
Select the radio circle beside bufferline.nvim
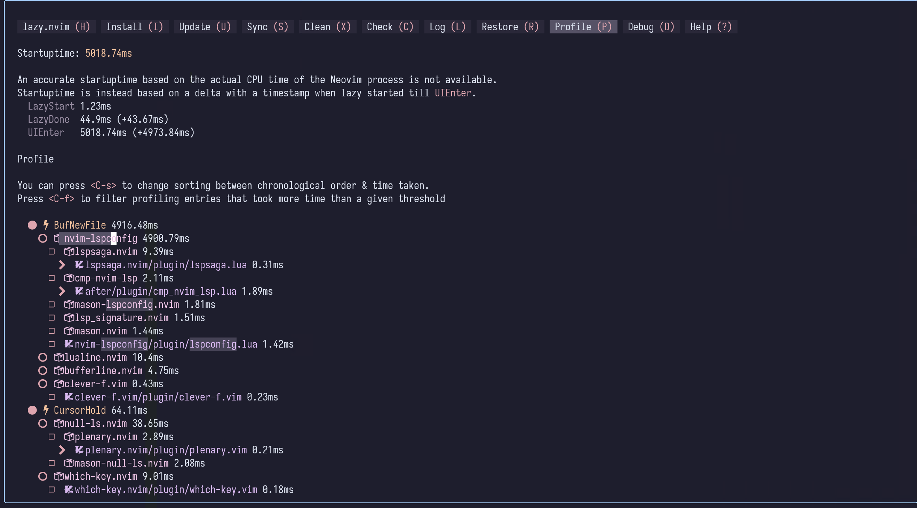tap(43, 370)
